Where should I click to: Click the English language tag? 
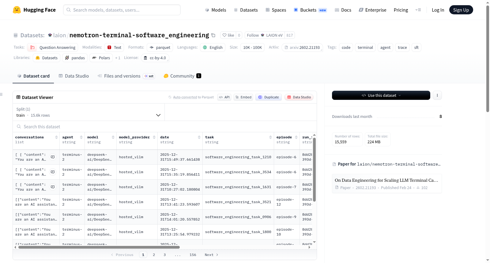pyautogui.click(x=213, y=47)
